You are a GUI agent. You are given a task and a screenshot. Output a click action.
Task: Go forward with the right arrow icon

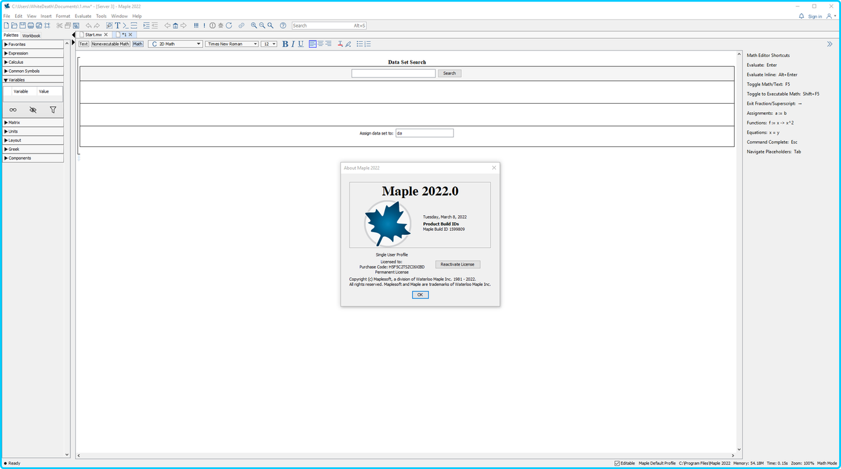(183, 26)
